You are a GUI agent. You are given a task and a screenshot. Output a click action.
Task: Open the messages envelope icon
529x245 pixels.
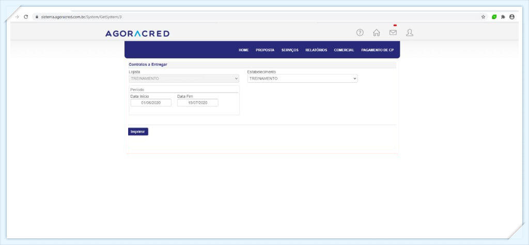point(393,33)
